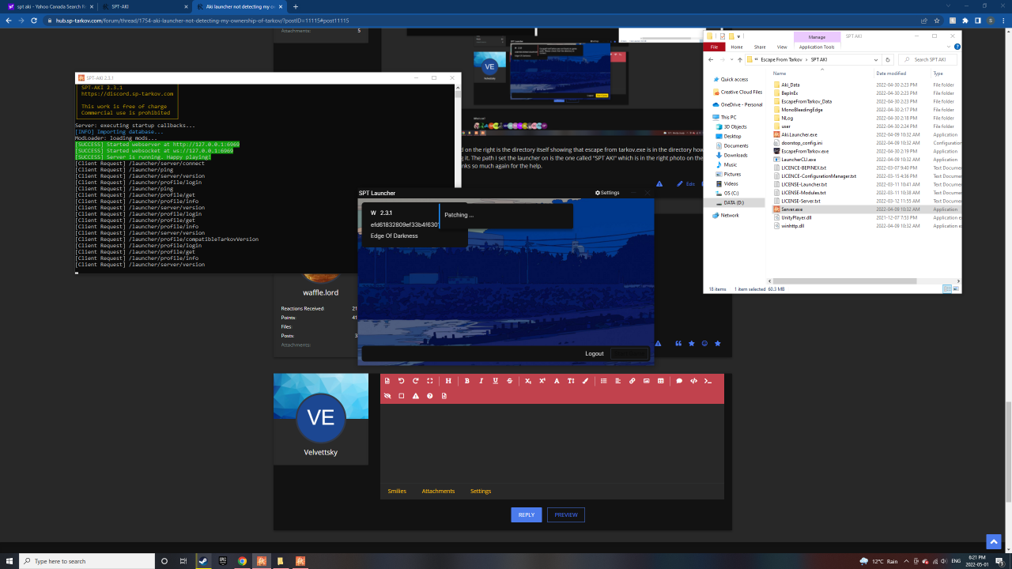Select the Aki_Data folder
Image resolution: width=1012 pixels, height=569 pixels.
pyautogui.click(x=791, y=85)
